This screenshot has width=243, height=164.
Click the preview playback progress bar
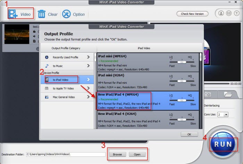217,84
